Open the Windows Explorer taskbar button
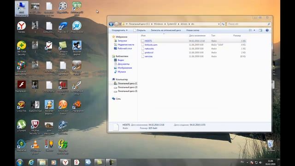Screen dimensions: 295x166 pyautogui.click(x=42, y=162)
